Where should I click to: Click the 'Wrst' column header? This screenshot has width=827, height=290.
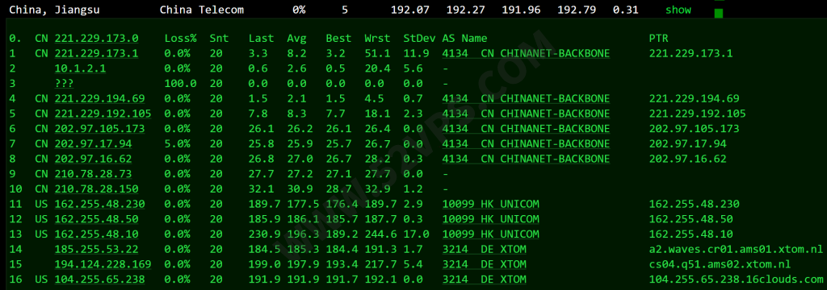coord(377,39)
